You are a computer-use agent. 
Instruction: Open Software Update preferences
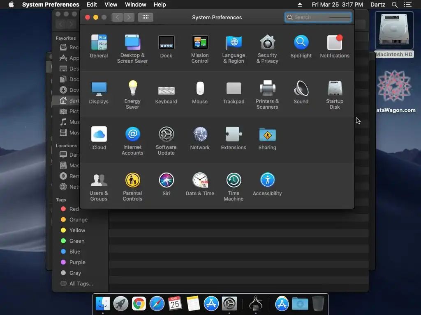[166, 141]
